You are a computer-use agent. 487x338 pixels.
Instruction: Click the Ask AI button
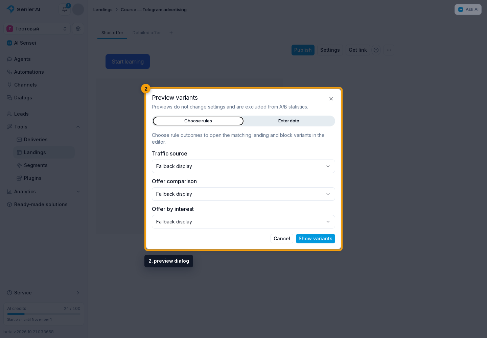[x=468, y=9]
